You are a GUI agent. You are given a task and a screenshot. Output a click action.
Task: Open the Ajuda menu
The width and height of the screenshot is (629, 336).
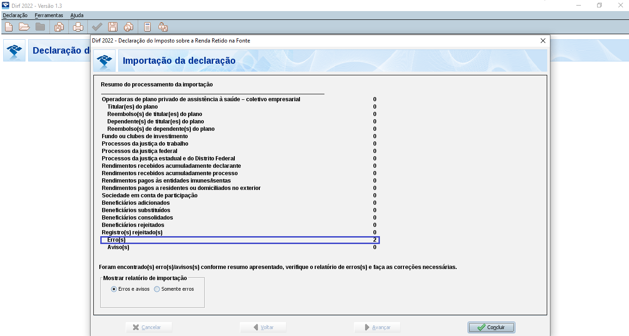pos(77,15)
